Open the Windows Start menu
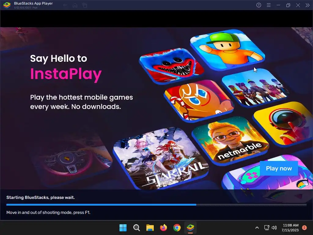313x235 pixels. [123, 228]
